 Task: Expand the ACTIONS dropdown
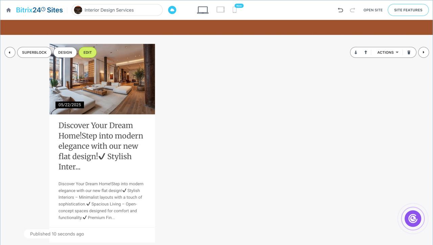(388, 52)
